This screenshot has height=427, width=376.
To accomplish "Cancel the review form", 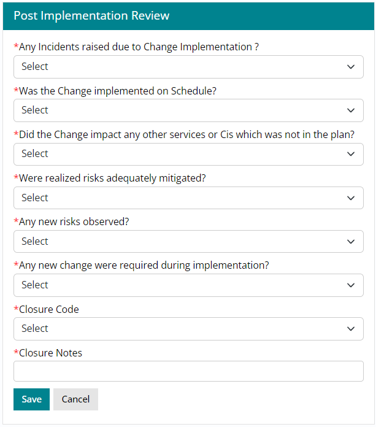I will [75, 399].
